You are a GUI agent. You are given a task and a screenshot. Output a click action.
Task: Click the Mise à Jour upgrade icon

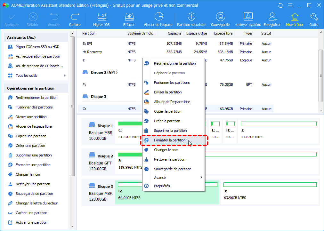pos(295,20)
